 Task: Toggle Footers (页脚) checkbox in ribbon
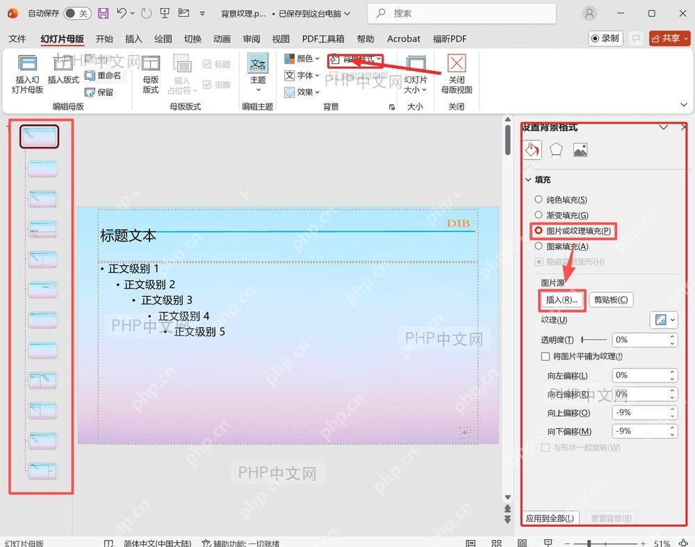(x=207, y=84)
